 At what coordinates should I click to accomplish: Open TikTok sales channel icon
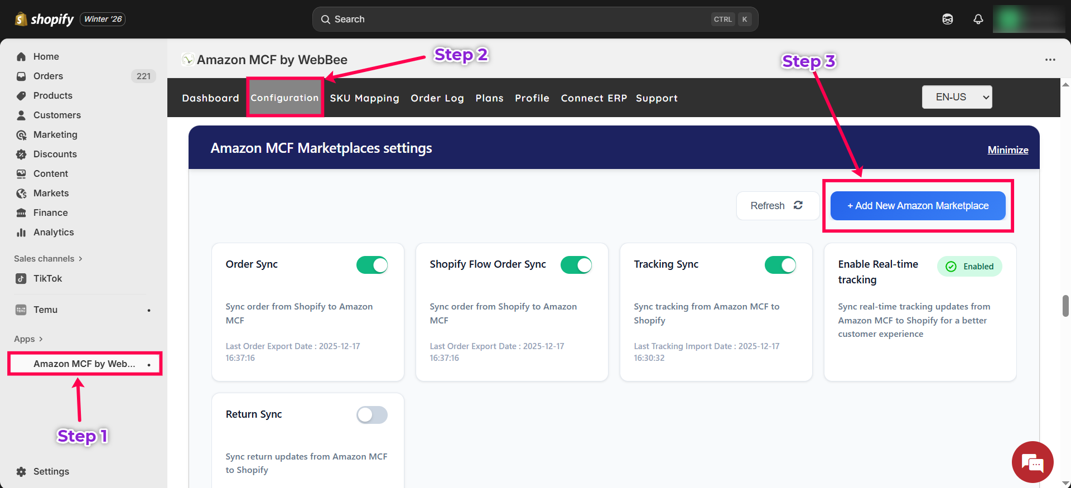pos(21,279)
